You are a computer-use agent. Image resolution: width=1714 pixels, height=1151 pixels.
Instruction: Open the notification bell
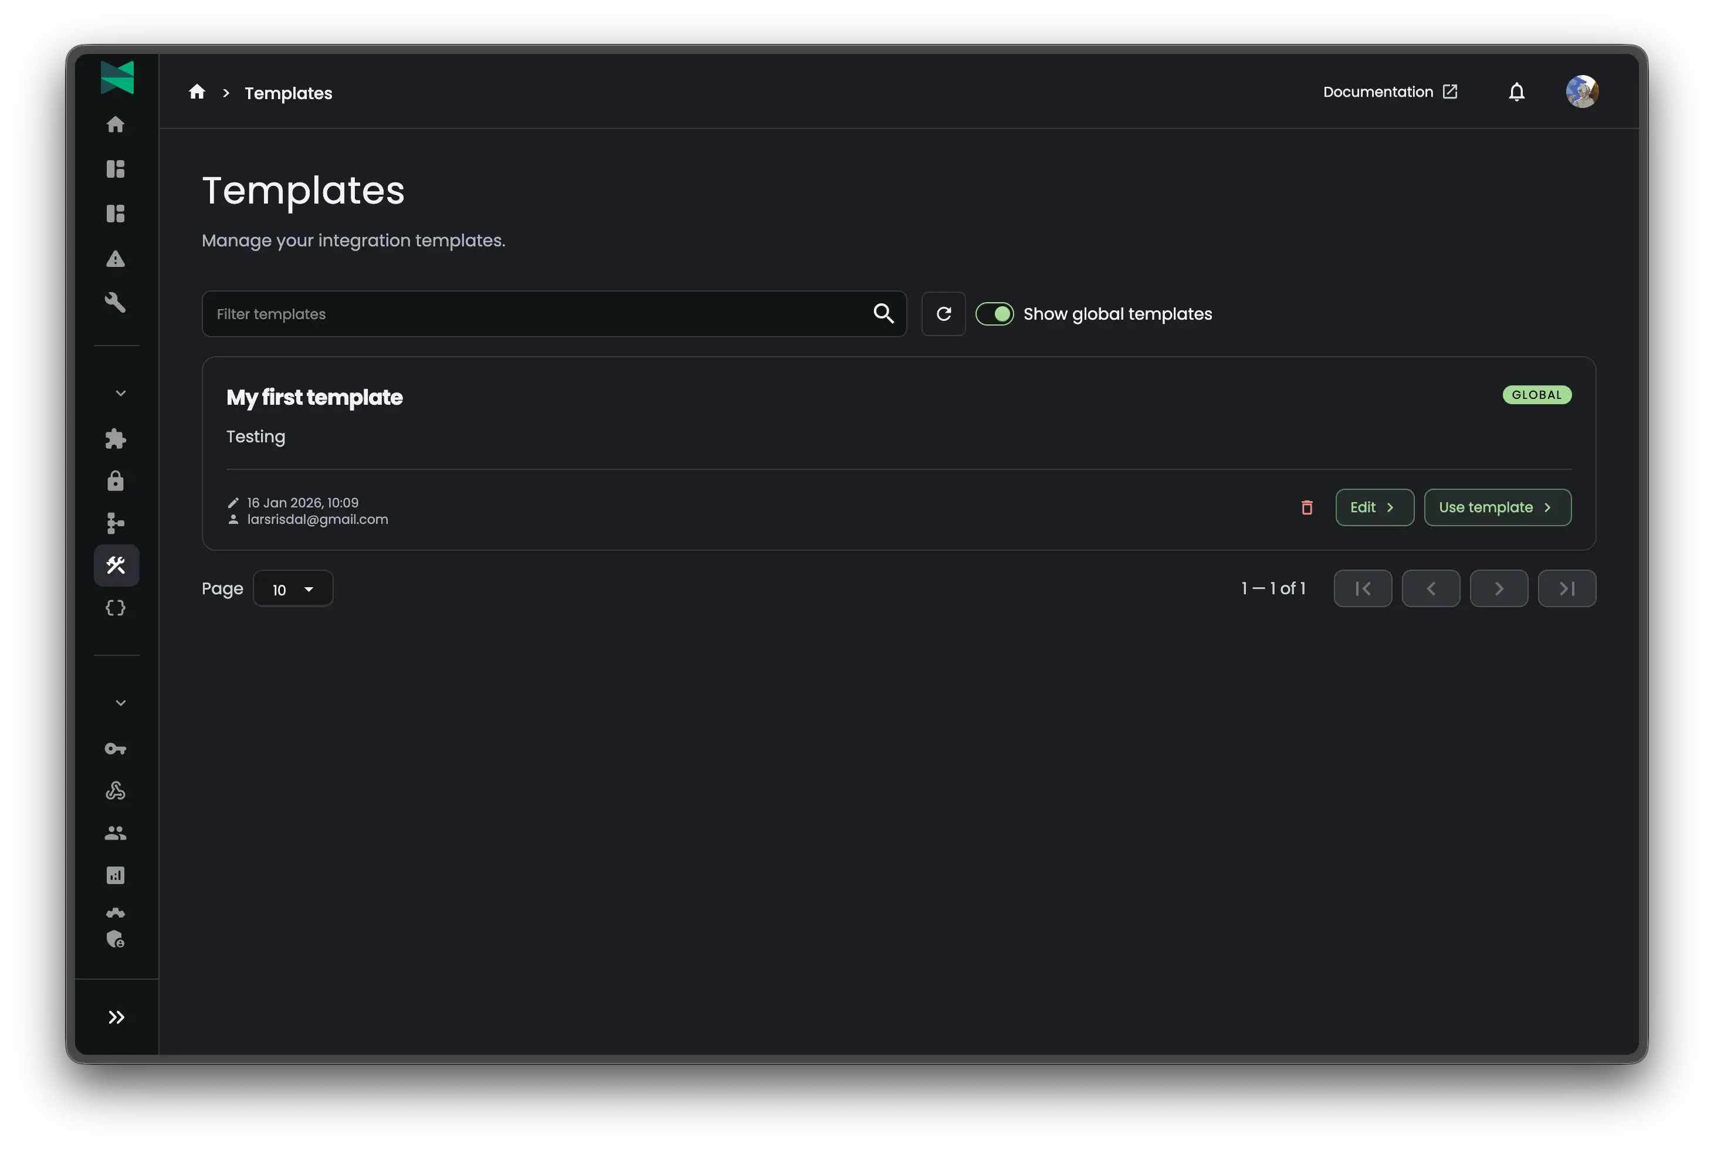1516,91
